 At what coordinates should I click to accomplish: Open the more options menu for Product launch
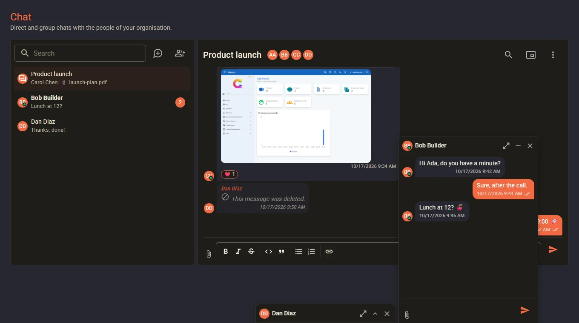tap(553, 55)
